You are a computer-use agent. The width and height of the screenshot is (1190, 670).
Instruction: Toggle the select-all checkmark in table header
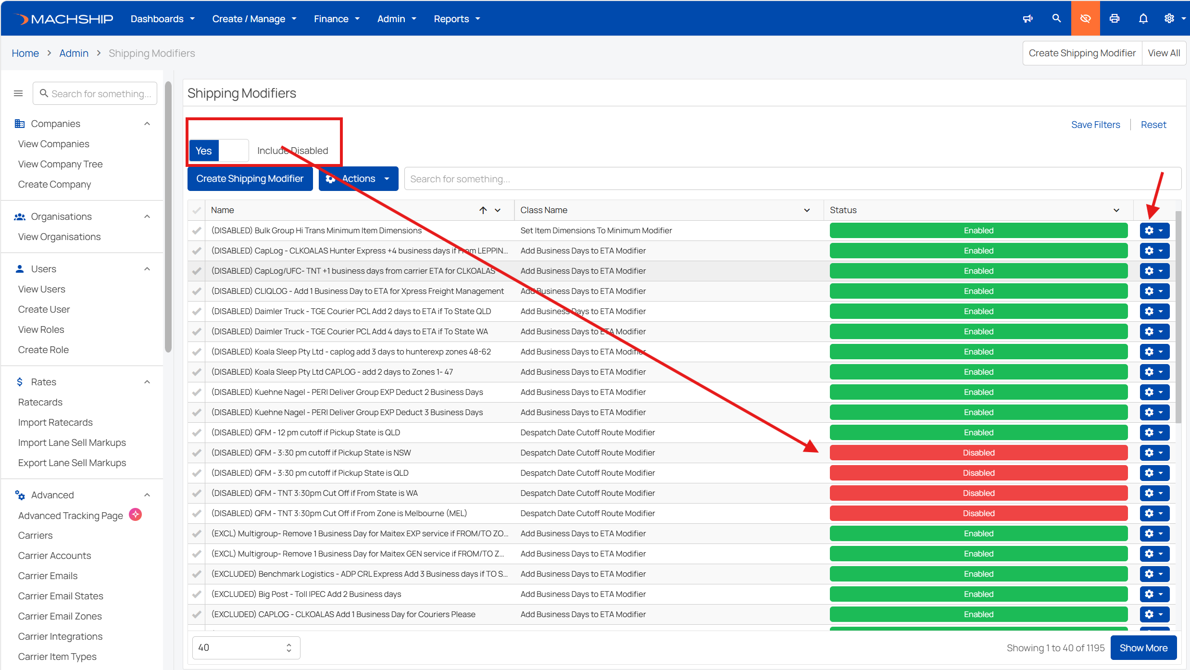(x=197, y=210)
